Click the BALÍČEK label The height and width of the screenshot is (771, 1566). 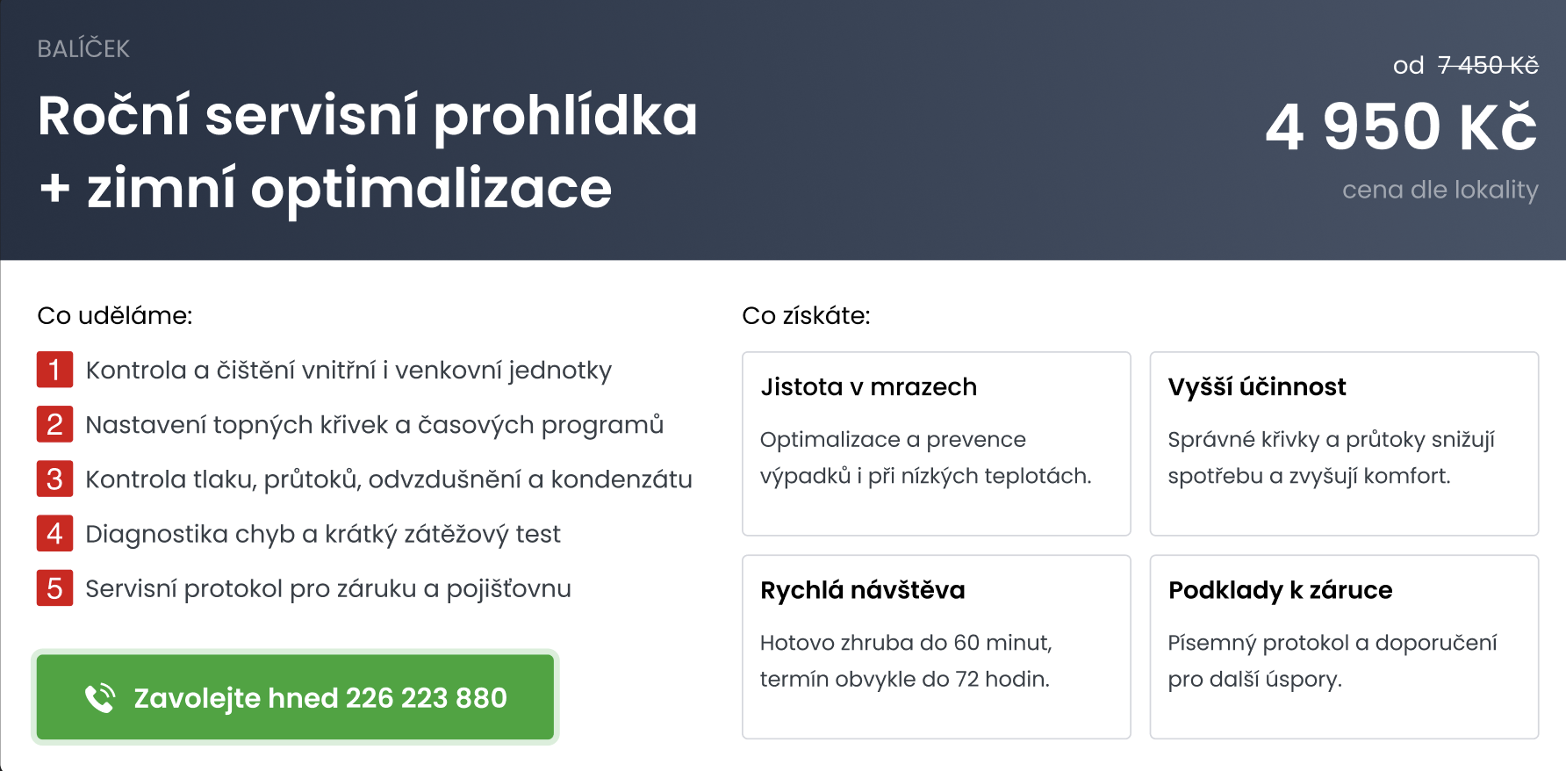83,49
